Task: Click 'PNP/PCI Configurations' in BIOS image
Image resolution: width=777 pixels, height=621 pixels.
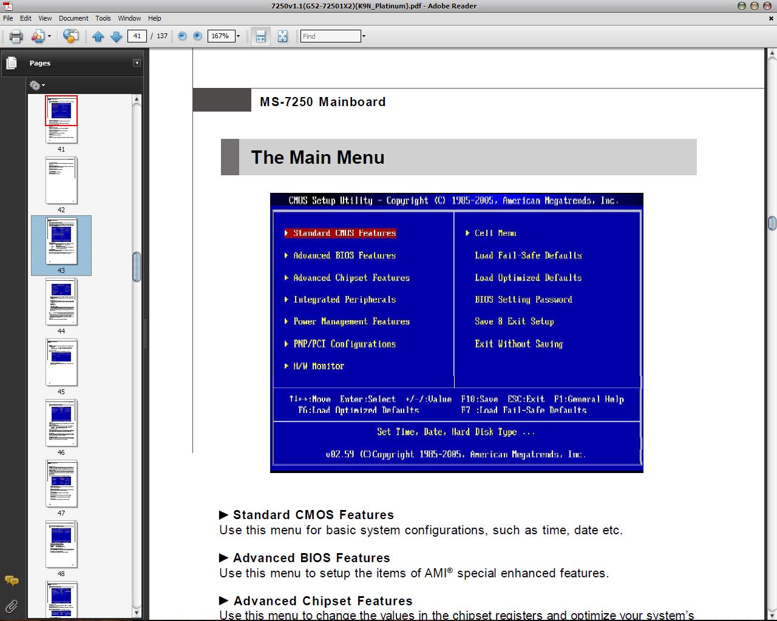Action: [344, 344]
